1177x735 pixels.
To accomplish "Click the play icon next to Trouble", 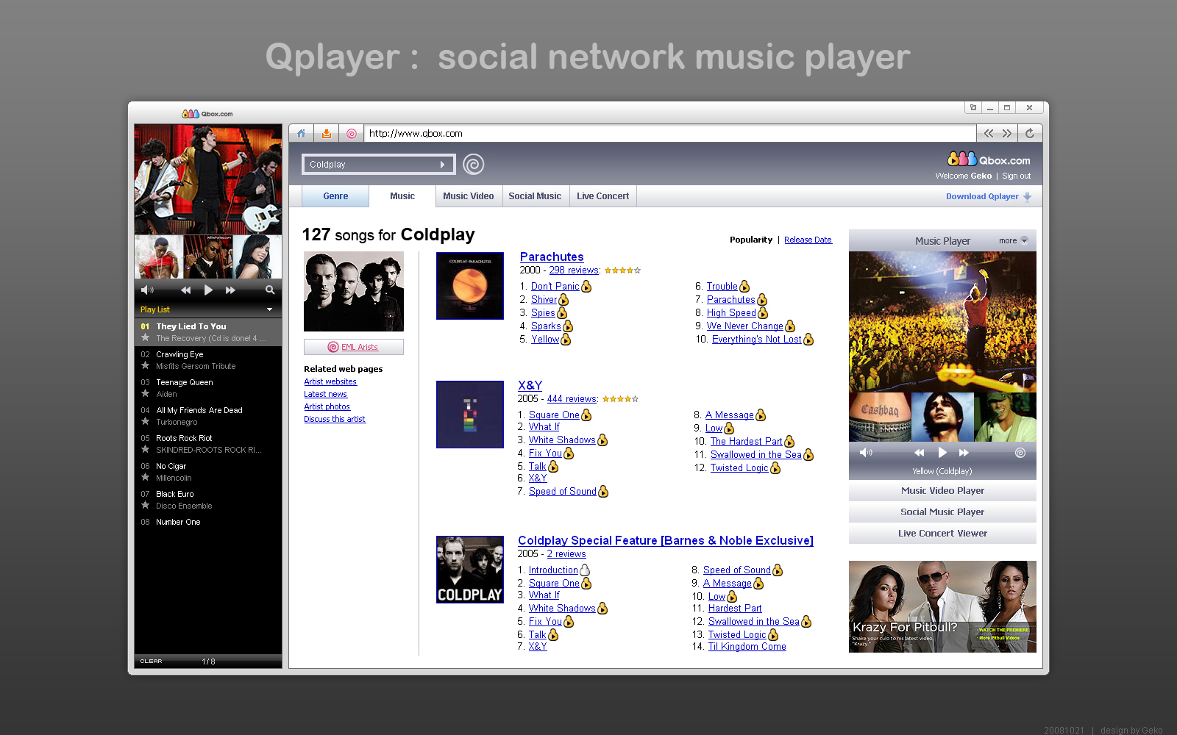I will pyautogui.click(x=744, y=287).
